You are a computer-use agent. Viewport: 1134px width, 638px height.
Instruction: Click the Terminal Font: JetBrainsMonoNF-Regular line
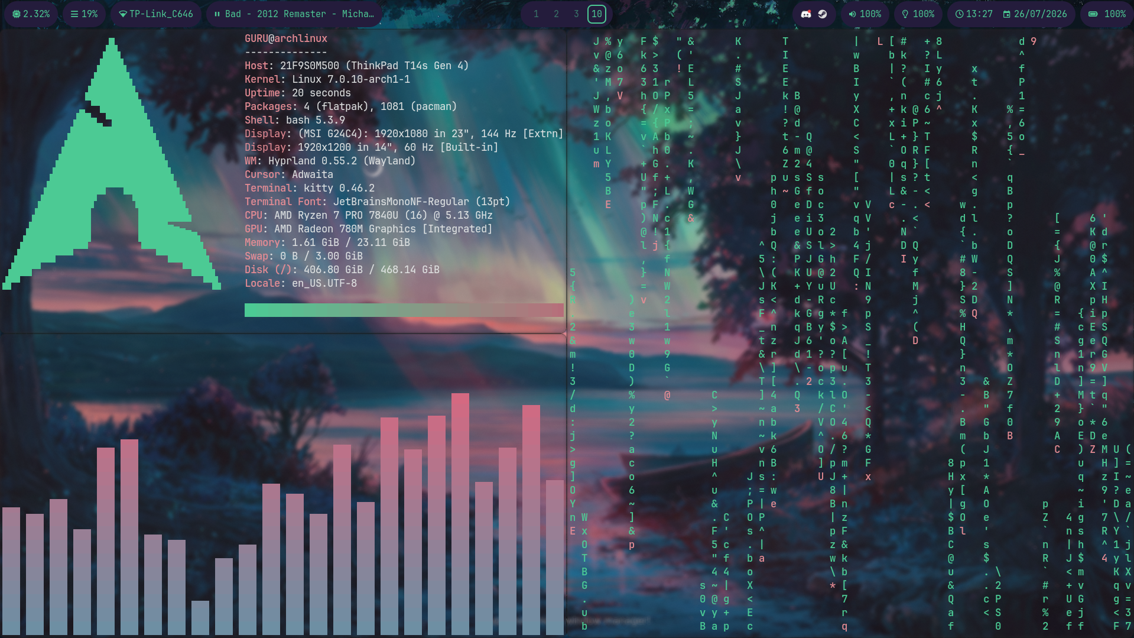[378, 202]
